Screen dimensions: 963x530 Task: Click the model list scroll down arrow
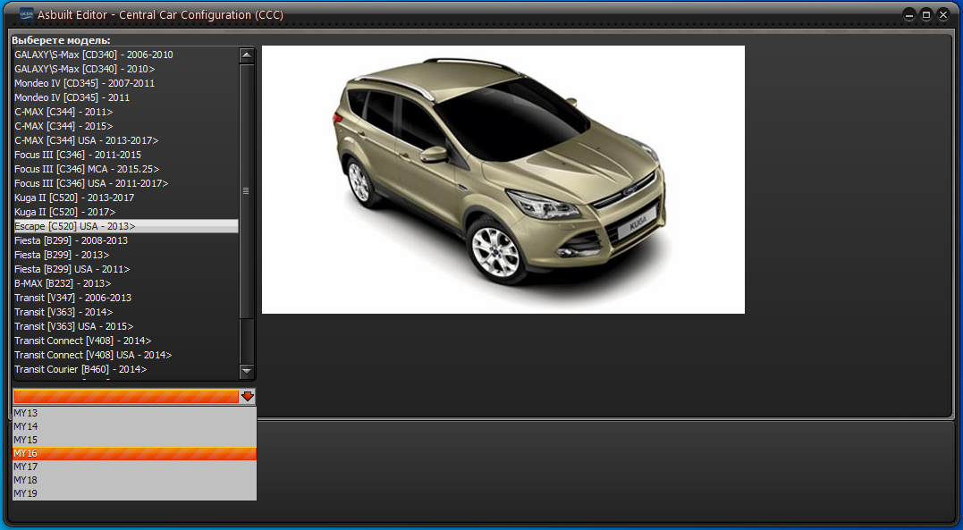coord(247,371)
